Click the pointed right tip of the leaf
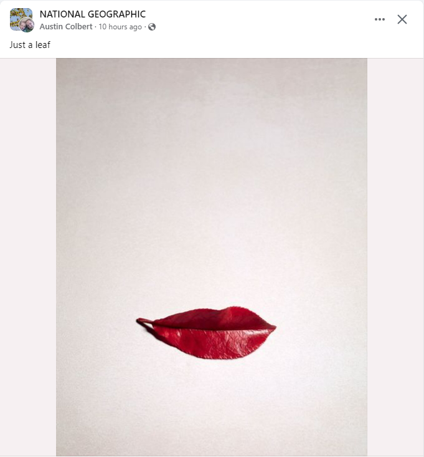 [x=273, y=327]
